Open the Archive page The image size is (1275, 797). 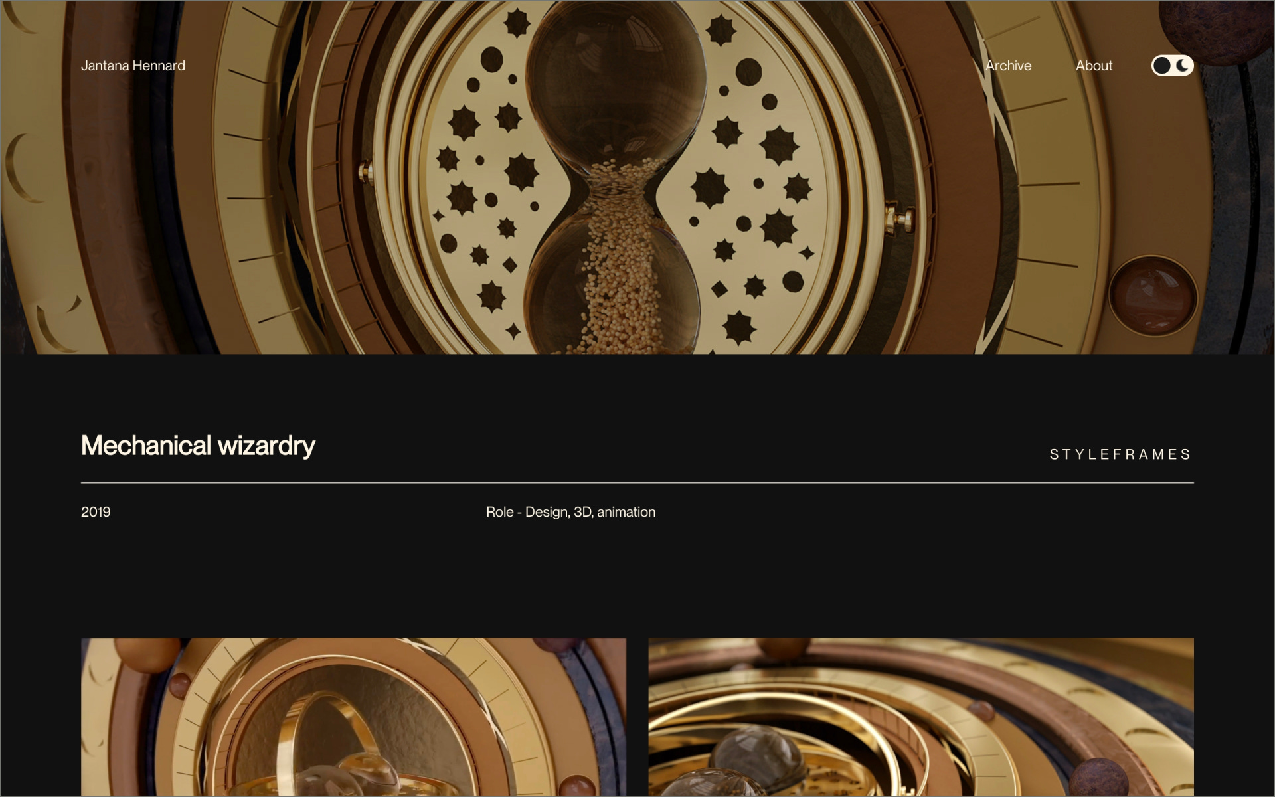[1008, 66]
